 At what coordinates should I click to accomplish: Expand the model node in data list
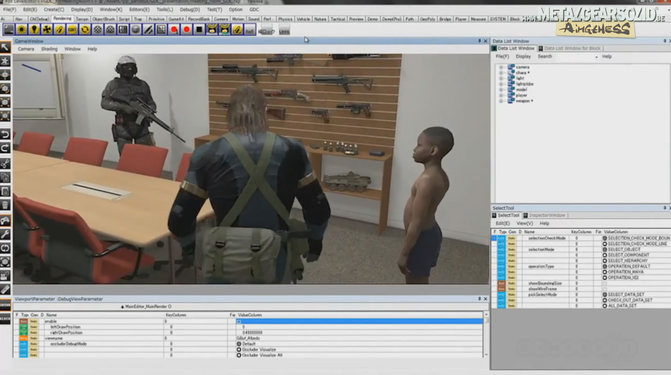click(x=501, y=90)
